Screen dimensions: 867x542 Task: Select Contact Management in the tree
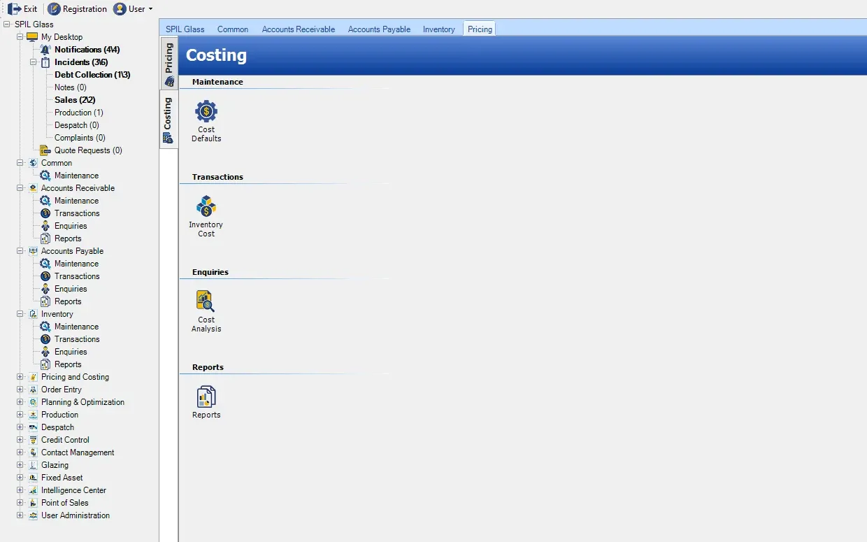78,452
